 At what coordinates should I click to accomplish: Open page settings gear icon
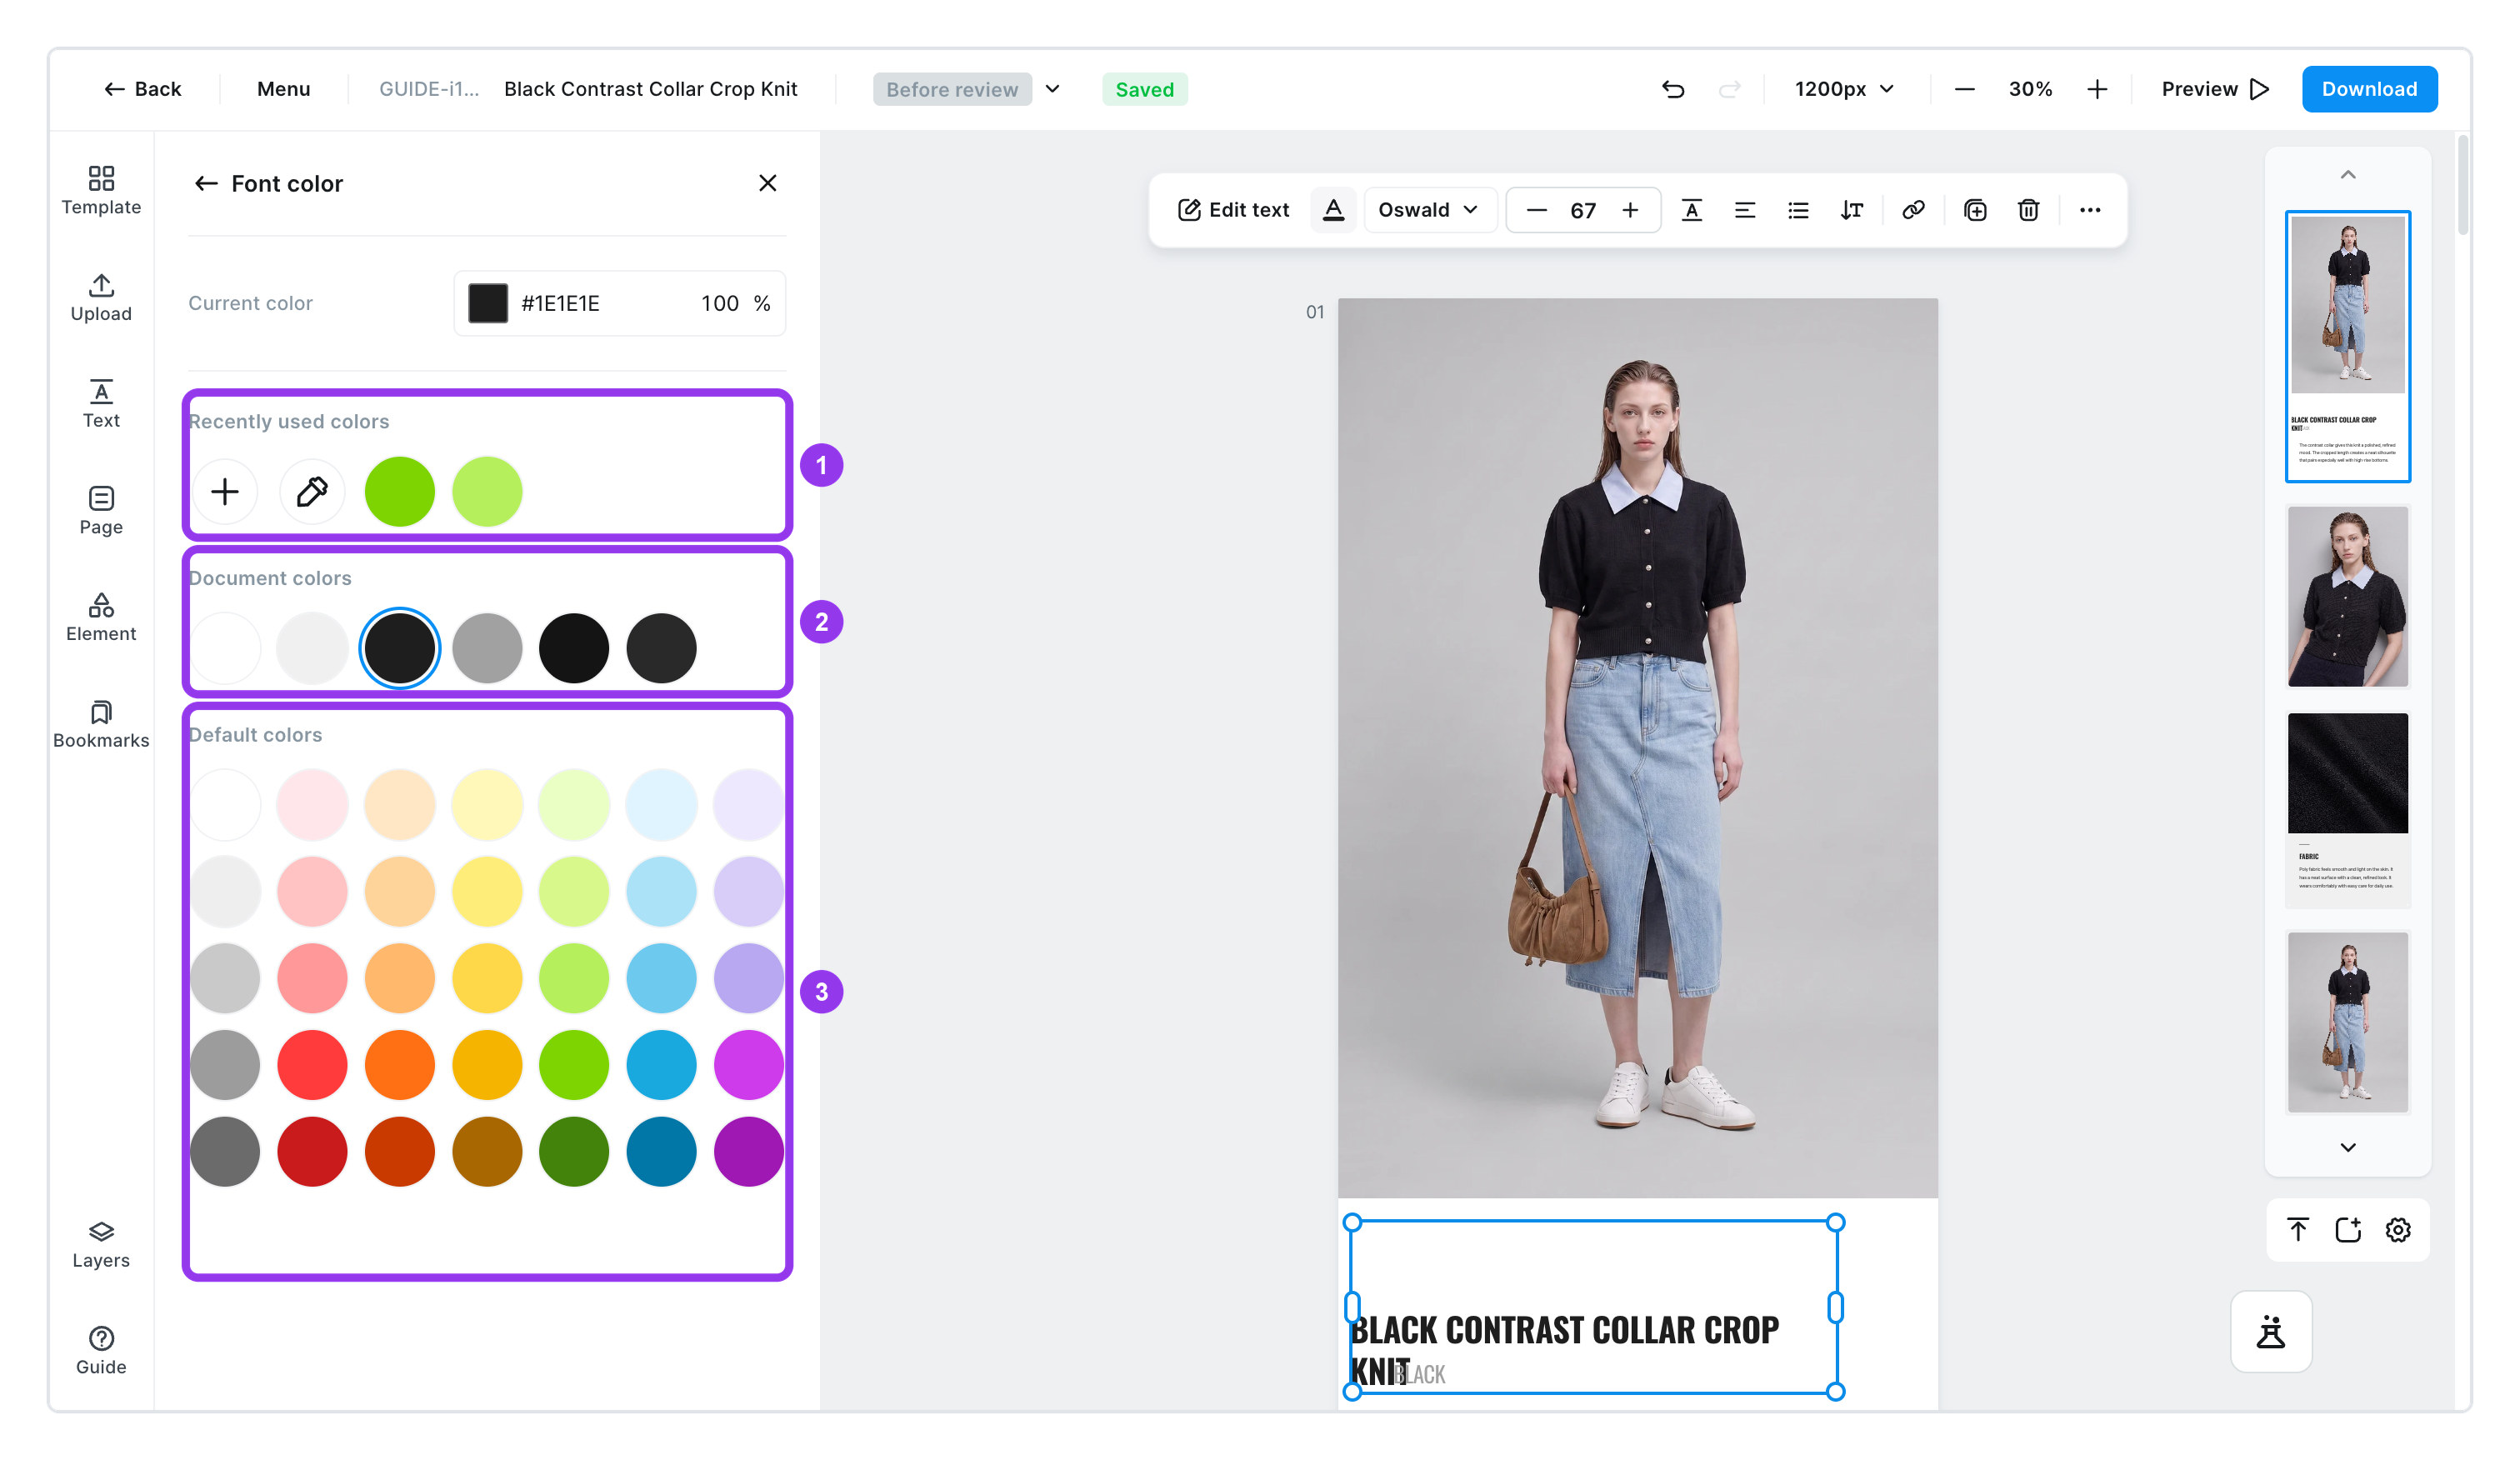2397,1229
